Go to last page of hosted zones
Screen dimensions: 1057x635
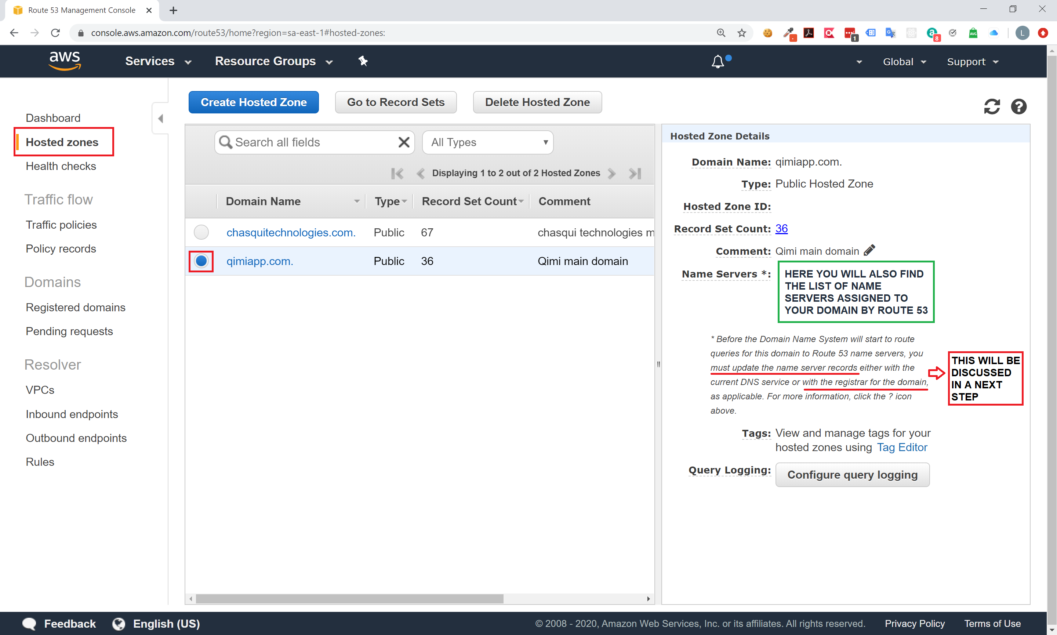coord(635,173)
